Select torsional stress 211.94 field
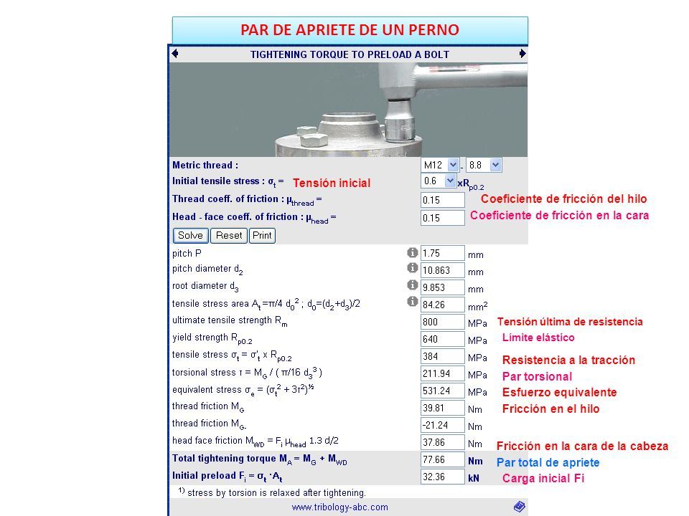 443,373
